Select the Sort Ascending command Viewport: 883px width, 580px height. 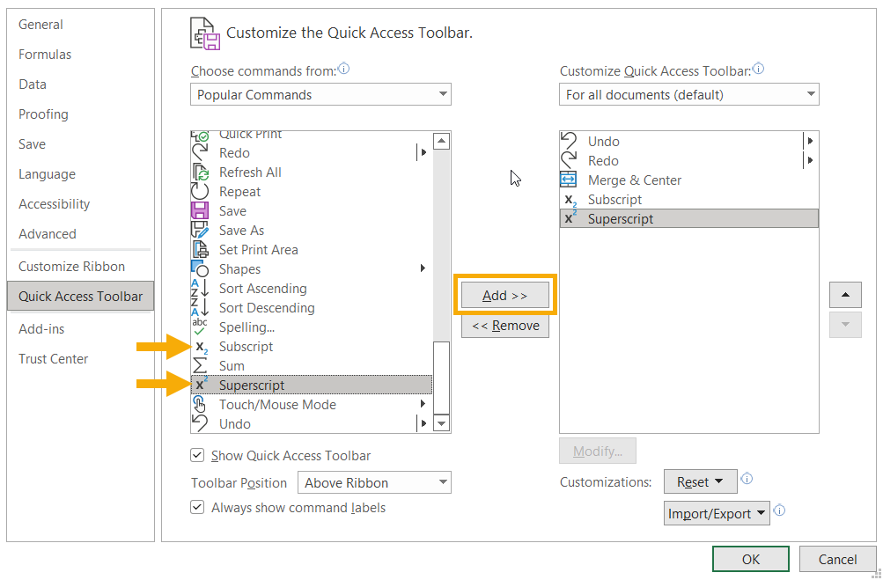tap(262, 288)
